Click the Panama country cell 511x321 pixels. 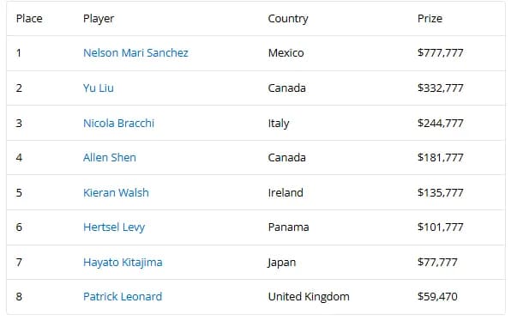(288, 227)
